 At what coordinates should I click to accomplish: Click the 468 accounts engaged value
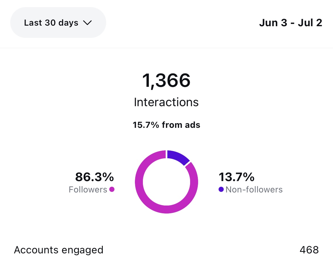(x=309, y=250)
